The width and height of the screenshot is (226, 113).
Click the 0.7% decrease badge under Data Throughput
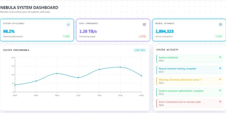142,36
